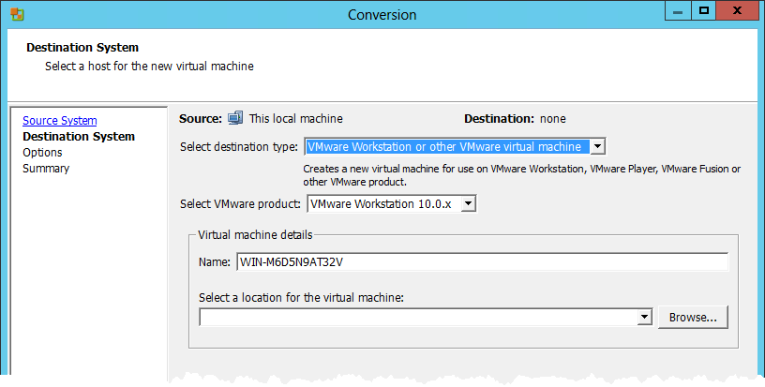Click the 'This local machine' source text
The image size is (765, 387).
[295, 119]
